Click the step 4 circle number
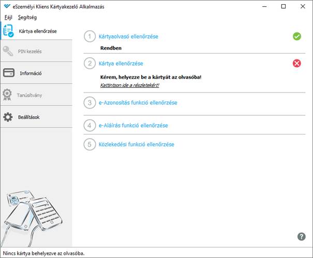The width and height of the screenshot is (313, 258). pyautogui.click(x=90, y=125)
